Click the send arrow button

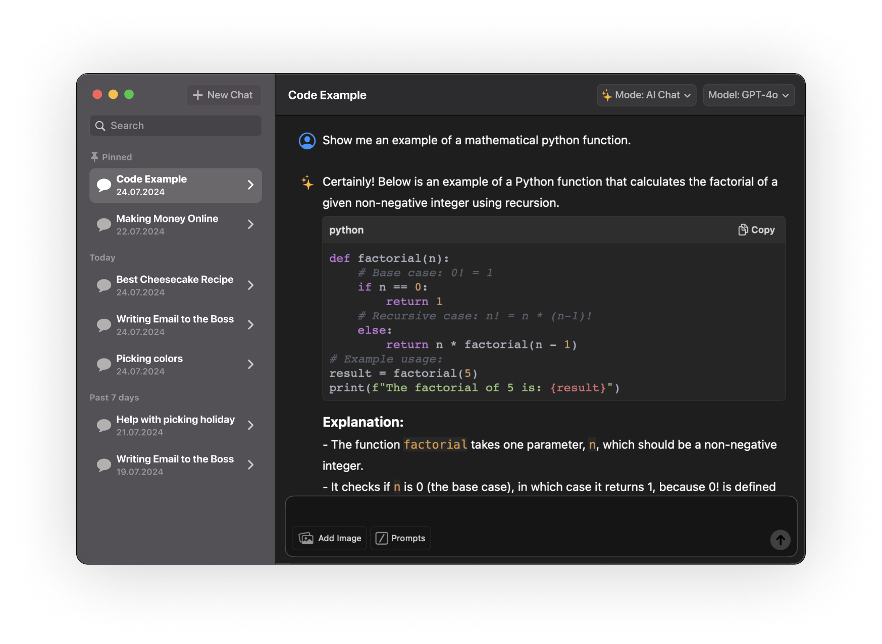pyautogui.click(x=780, y=540)
